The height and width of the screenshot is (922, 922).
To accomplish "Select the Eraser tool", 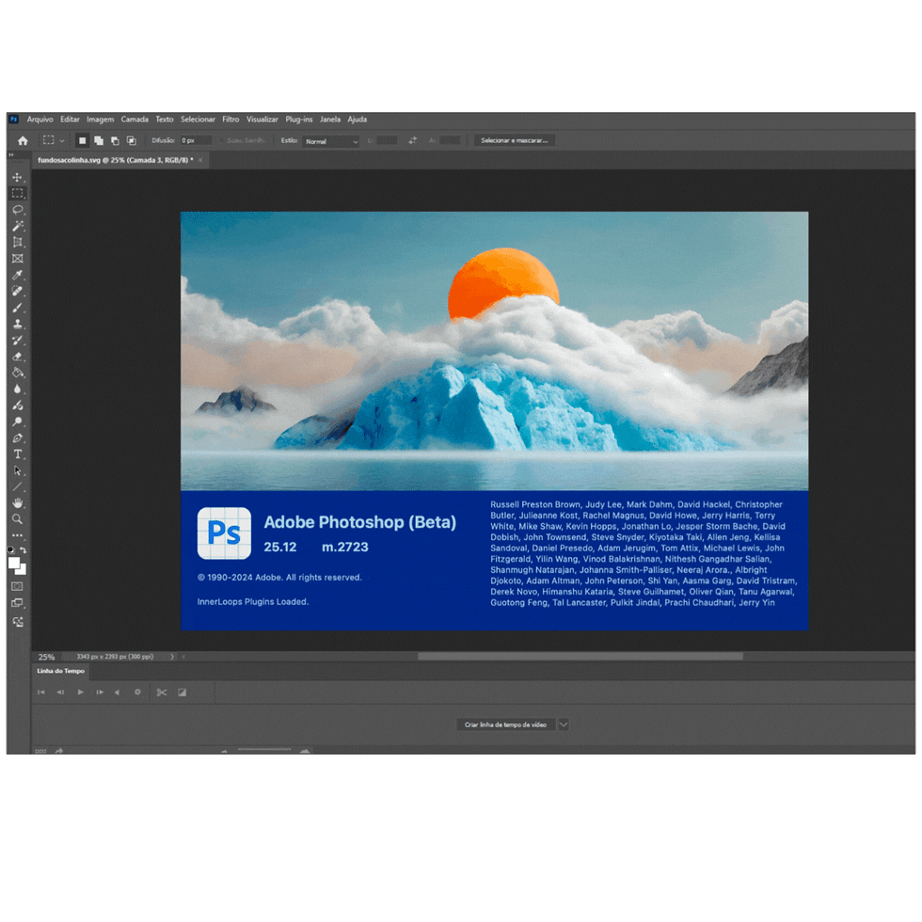I will pos(17,357).
